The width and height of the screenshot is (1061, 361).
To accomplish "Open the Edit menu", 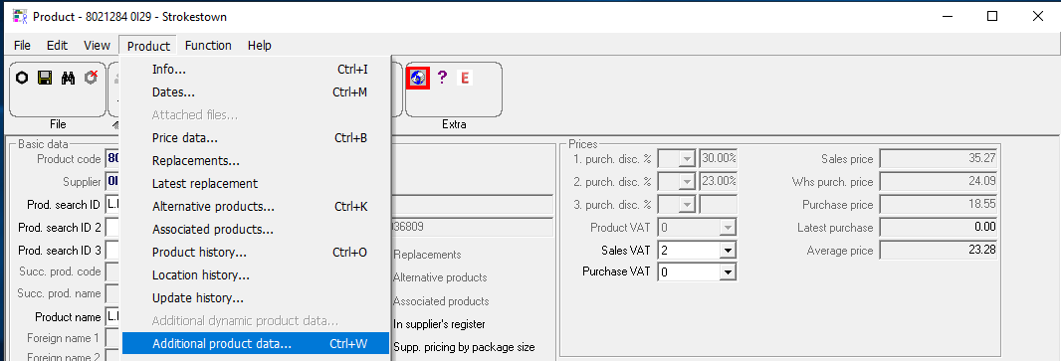I will point(57,46).
